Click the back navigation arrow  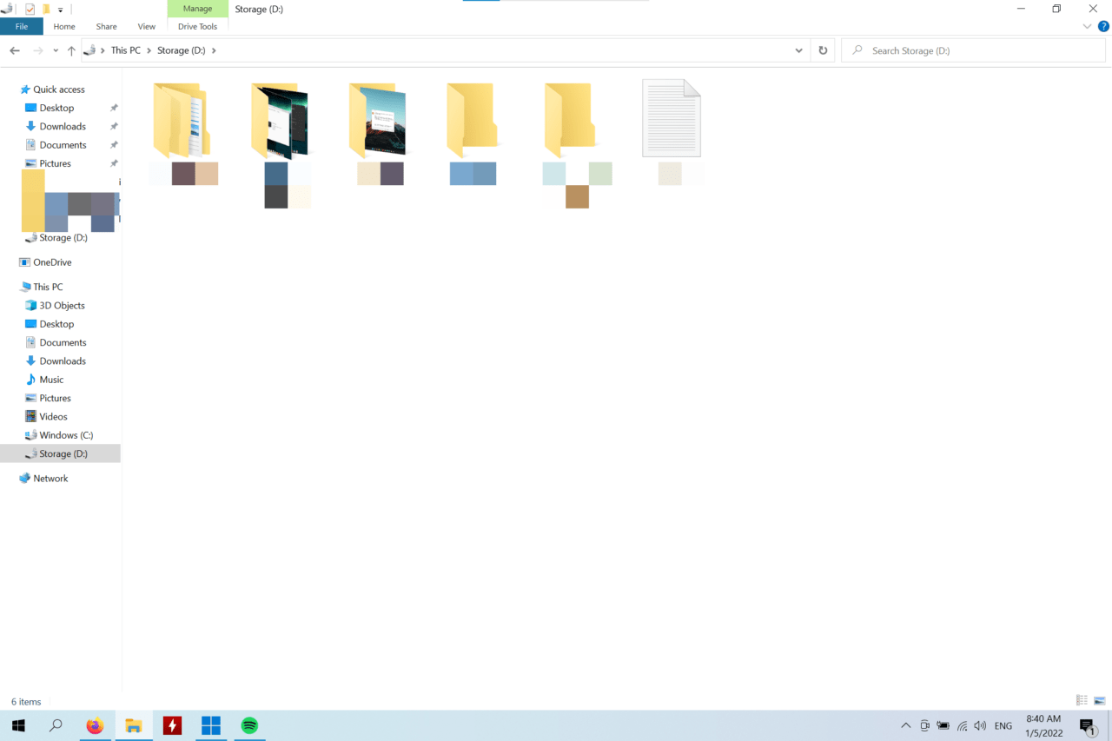pos(14,50)
